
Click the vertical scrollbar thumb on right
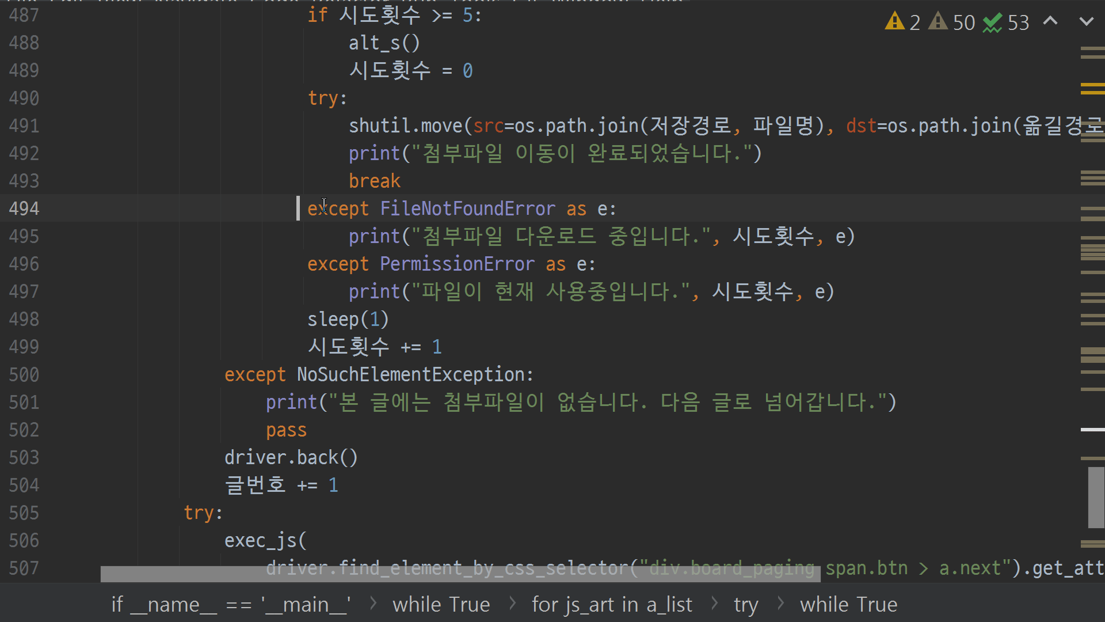coord(1096,497)
